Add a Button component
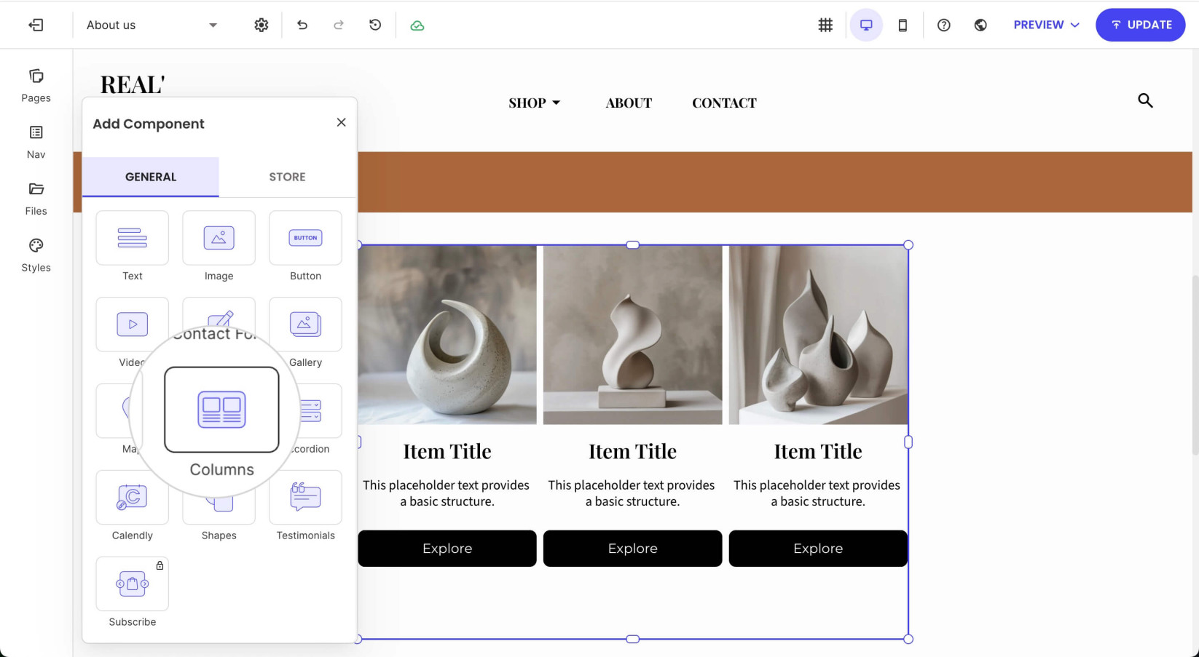The image size is (1199, 657). (x=305, y=238)
